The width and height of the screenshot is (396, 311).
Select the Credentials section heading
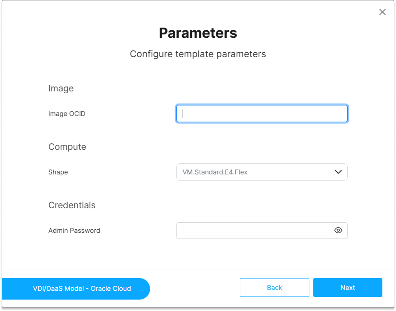(72, 205)
